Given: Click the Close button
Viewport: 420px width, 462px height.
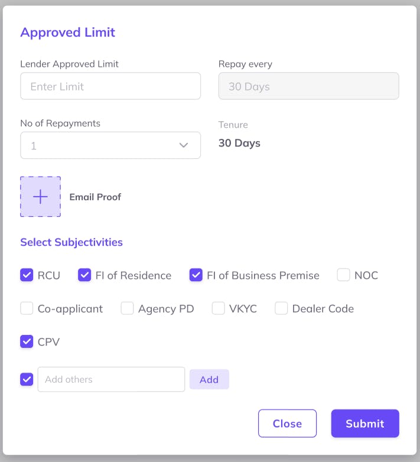Looking at the screenshot, I should tap(287, 424).
